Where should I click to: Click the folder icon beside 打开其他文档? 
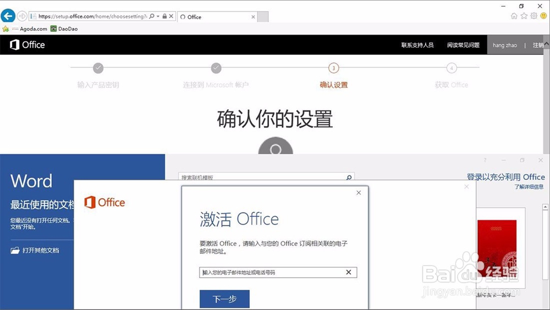pos(15,250)
